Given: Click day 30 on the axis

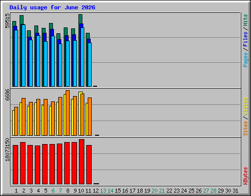Looking at the screenshot, I should (228, 191).
